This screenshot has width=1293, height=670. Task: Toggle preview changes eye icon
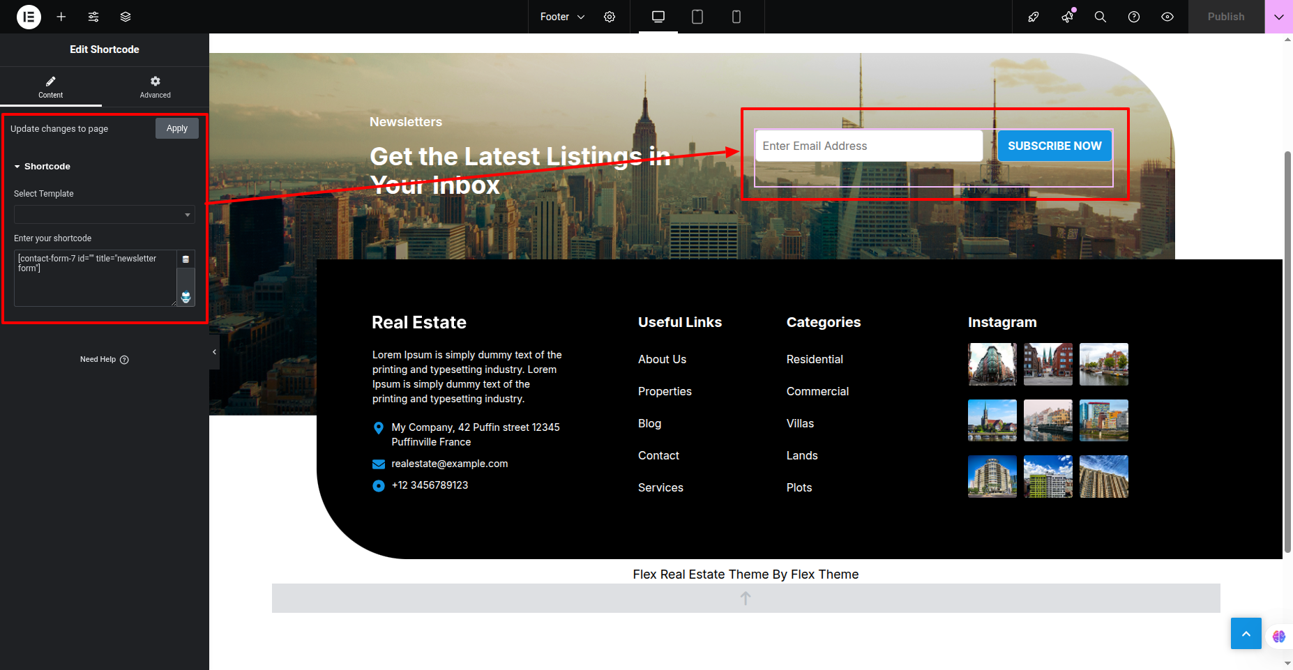1167,17
